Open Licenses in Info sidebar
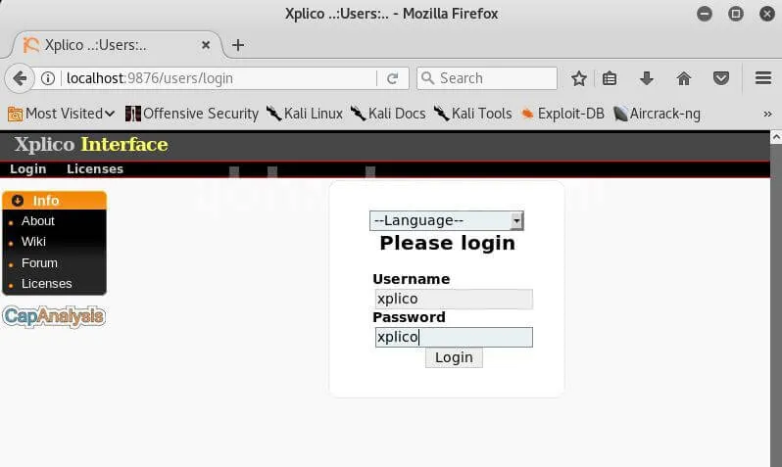 click(x=46, y=284)
